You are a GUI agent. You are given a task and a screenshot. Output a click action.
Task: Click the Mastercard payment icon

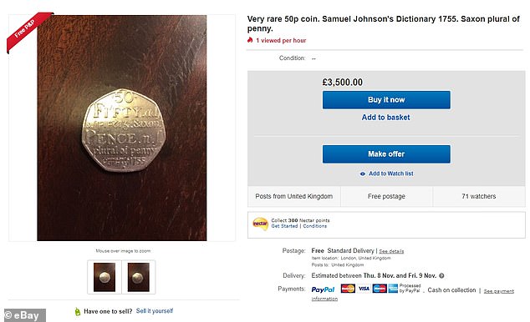[348, 289]
